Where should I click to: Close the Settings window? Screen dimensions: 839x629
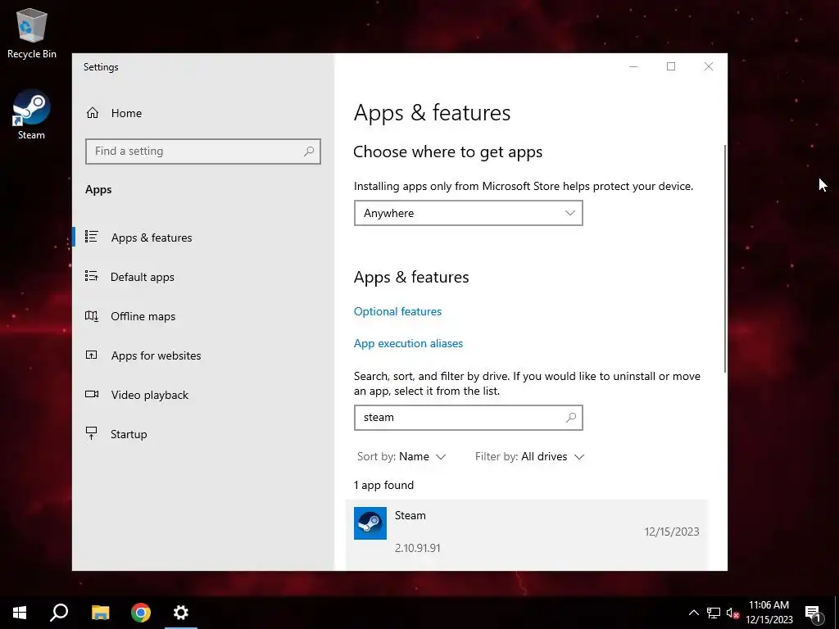click(709, 66)
